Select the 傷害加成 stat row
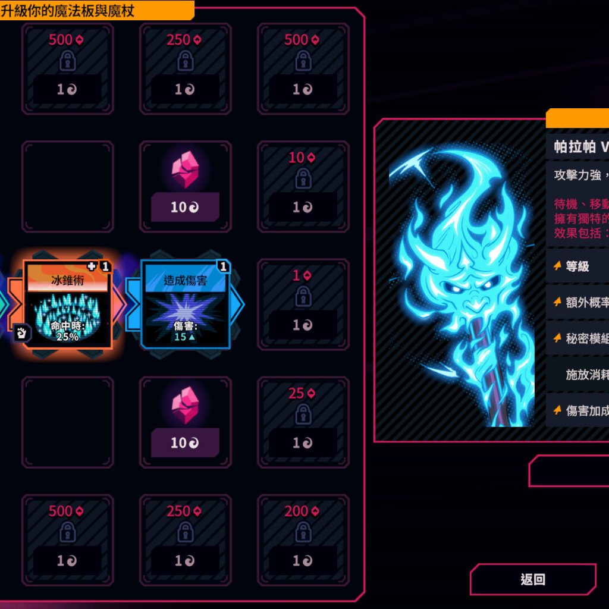This screenshot has width=609, height=609. (x=577, y=410)
